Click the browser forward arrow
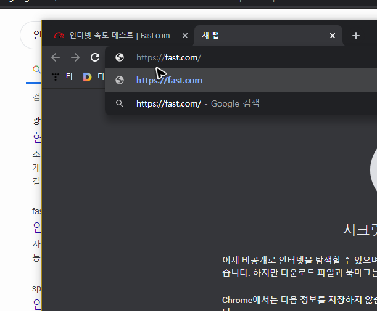Screen dimensions: 377x311 click(x=75, y=57)
